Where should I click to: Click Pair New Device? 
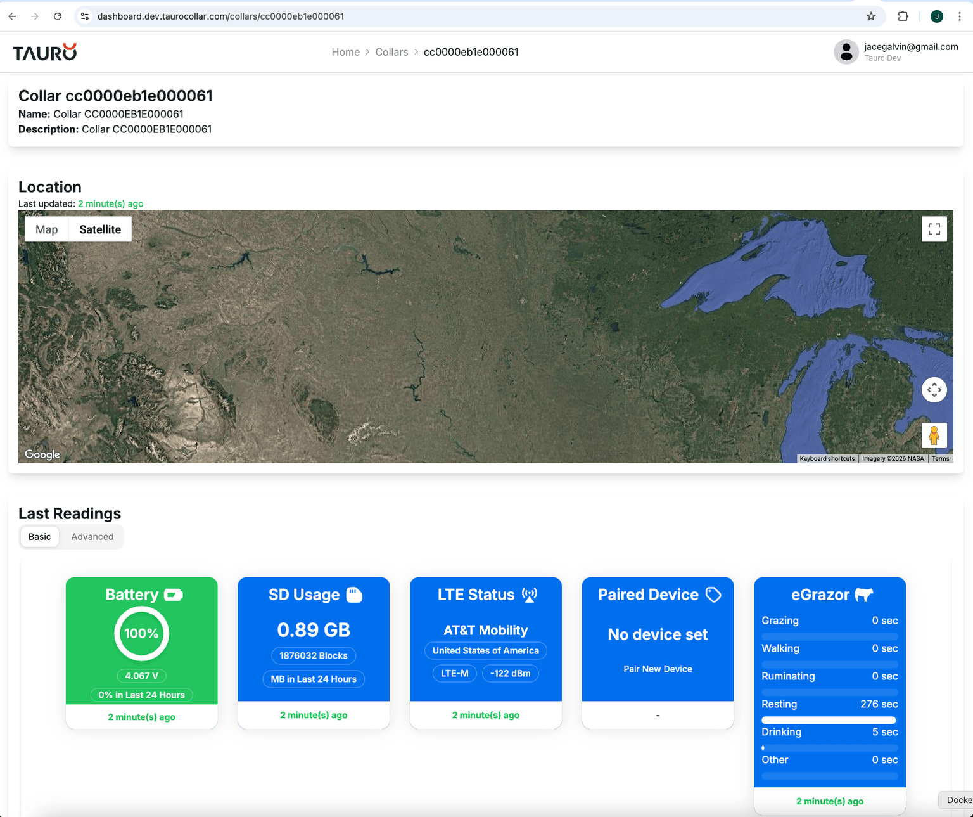(x=658, y=669)
